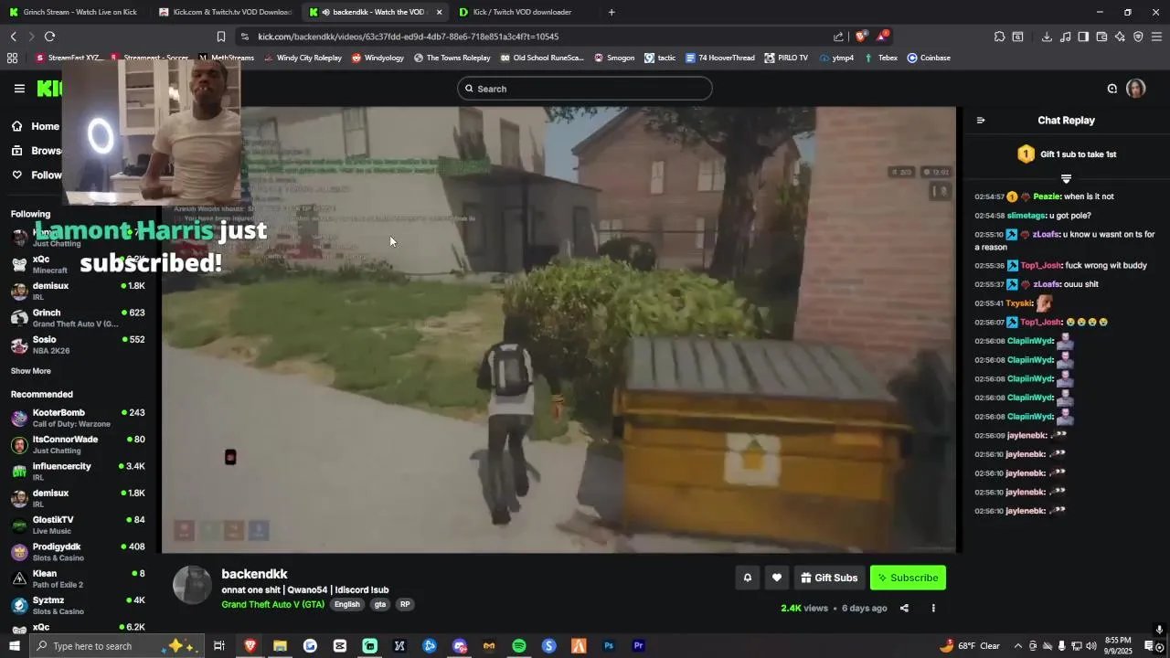This screenshot has height=658, width=1170.
Task: Open Grand Theft Auto V (GTA) category link
Action: pyautogui.click(x=272, y=604)
